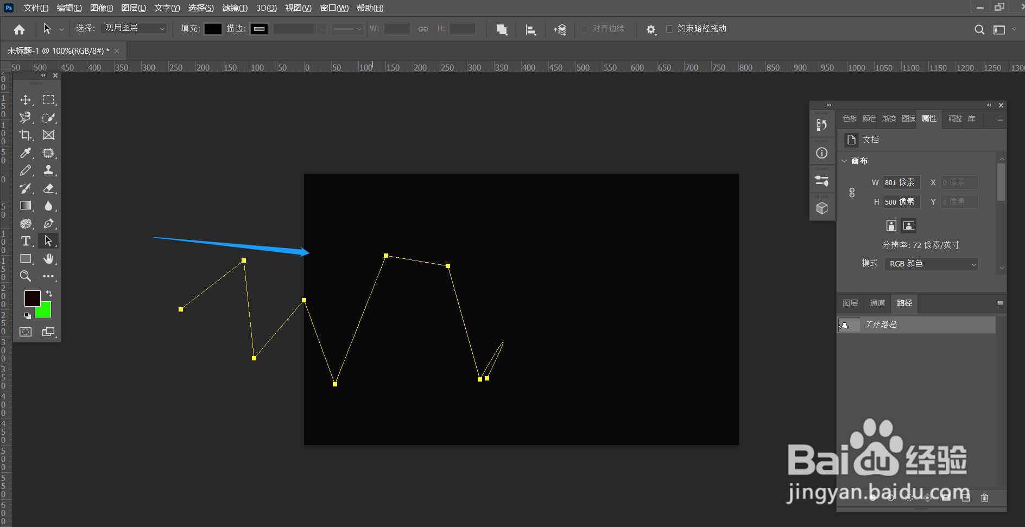1025x527 pixels.
Task: Open the RGB color mode dropdown
Action: tap(932, 264)
